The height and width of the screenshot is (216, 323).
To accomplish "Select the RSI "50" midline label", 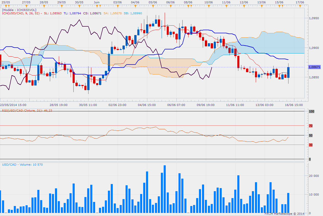I will point(311,135).
